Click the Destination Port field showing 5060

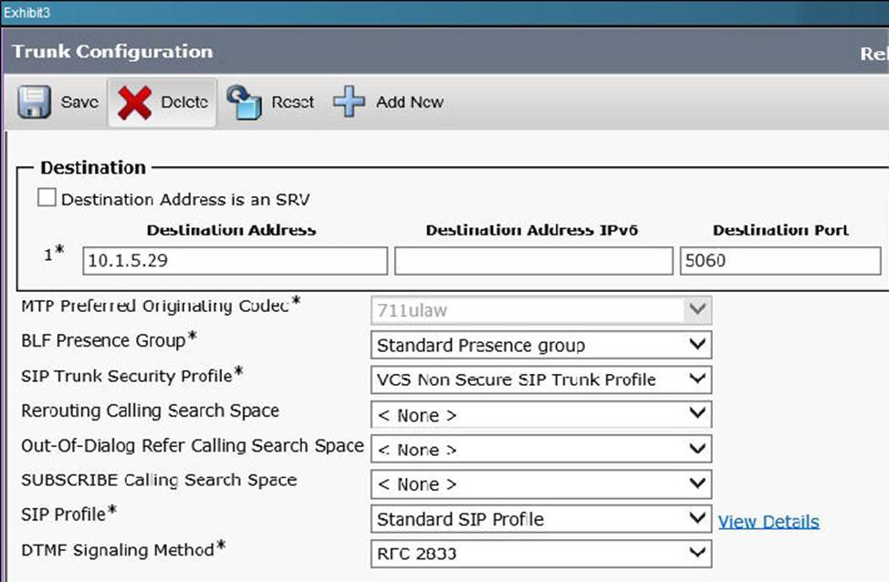tap(783, 261)
